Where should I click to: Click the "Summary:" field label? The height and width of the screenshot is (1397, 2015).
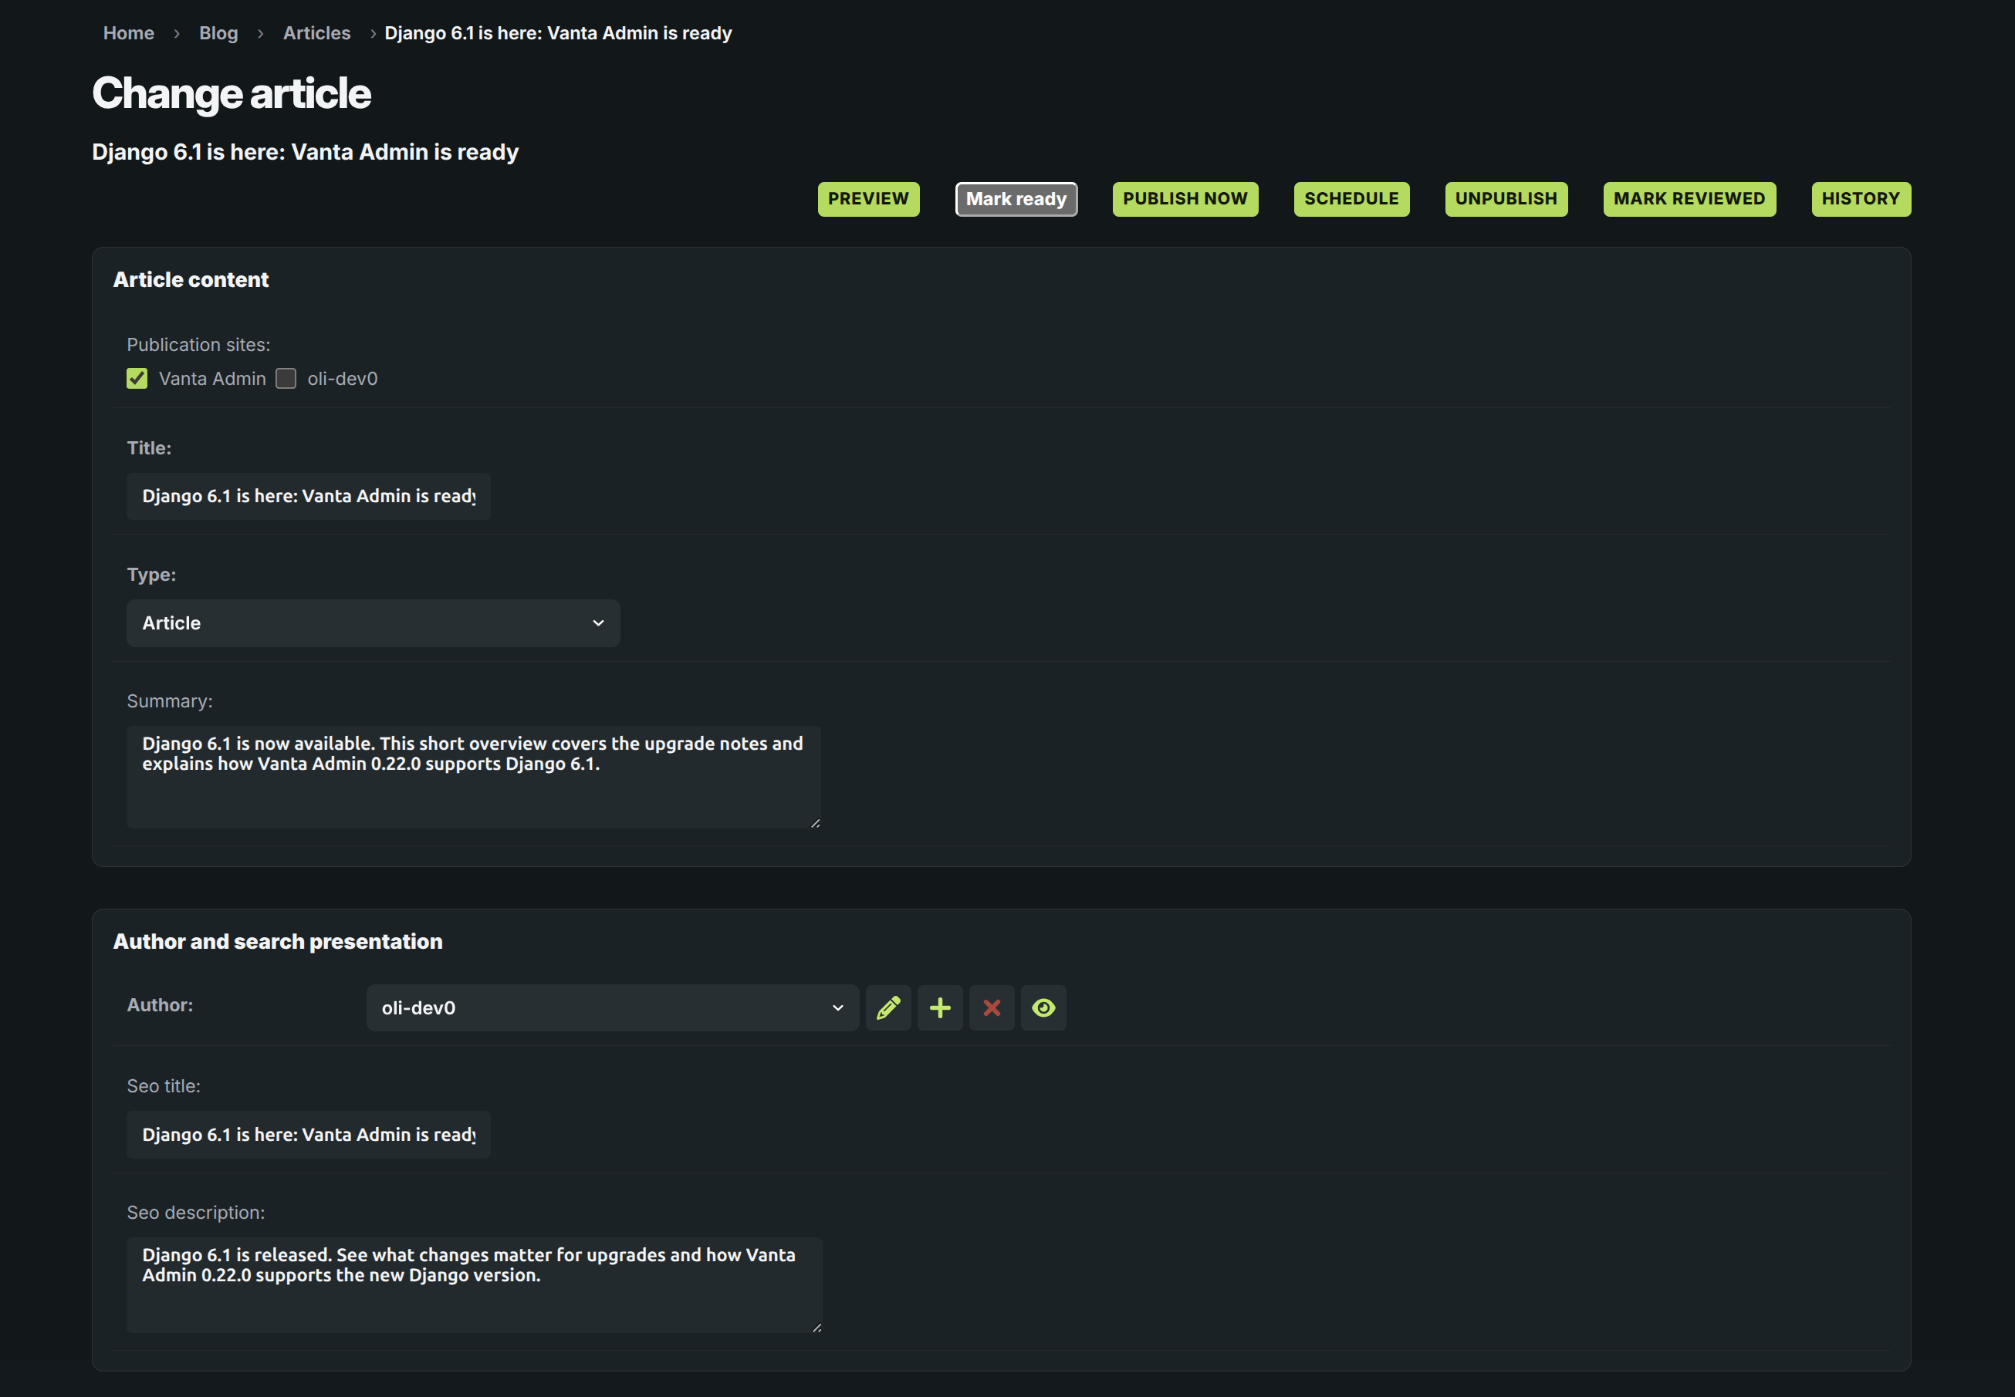(x=170, y=701)
